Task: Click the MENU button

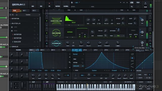Action: 138,3
